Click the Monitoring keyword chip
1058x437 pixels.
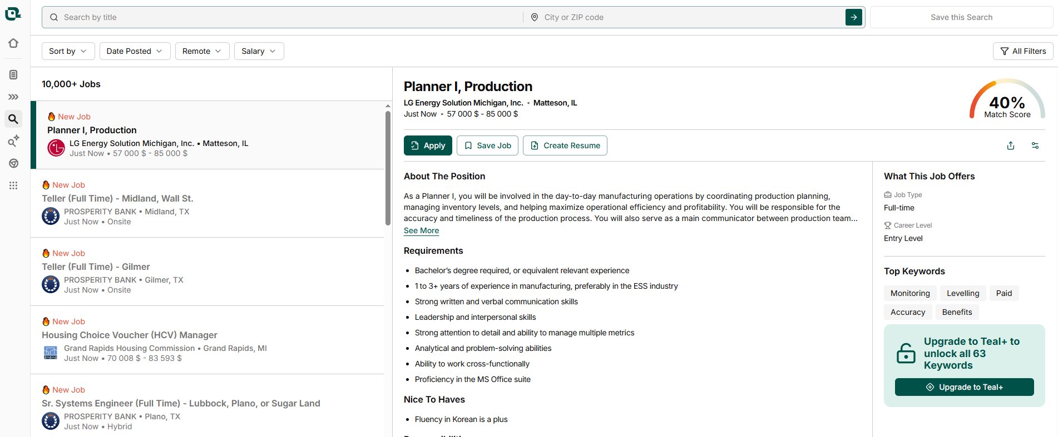coord(910,293)
